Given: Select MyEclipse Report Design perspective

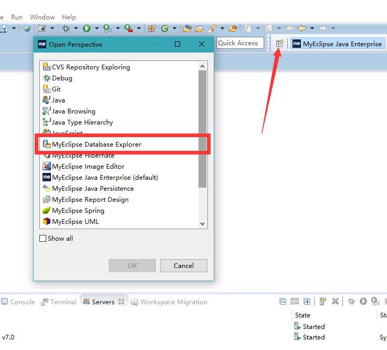Looking at the screenshot, I should 119,199.
